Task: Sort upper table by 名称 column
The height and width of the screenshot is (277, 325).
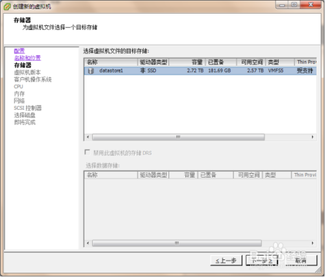Action: tap(110, 62)
